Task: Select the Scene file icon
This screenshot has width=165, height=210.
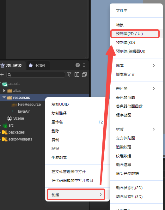Action: click(x=9, y=118)
